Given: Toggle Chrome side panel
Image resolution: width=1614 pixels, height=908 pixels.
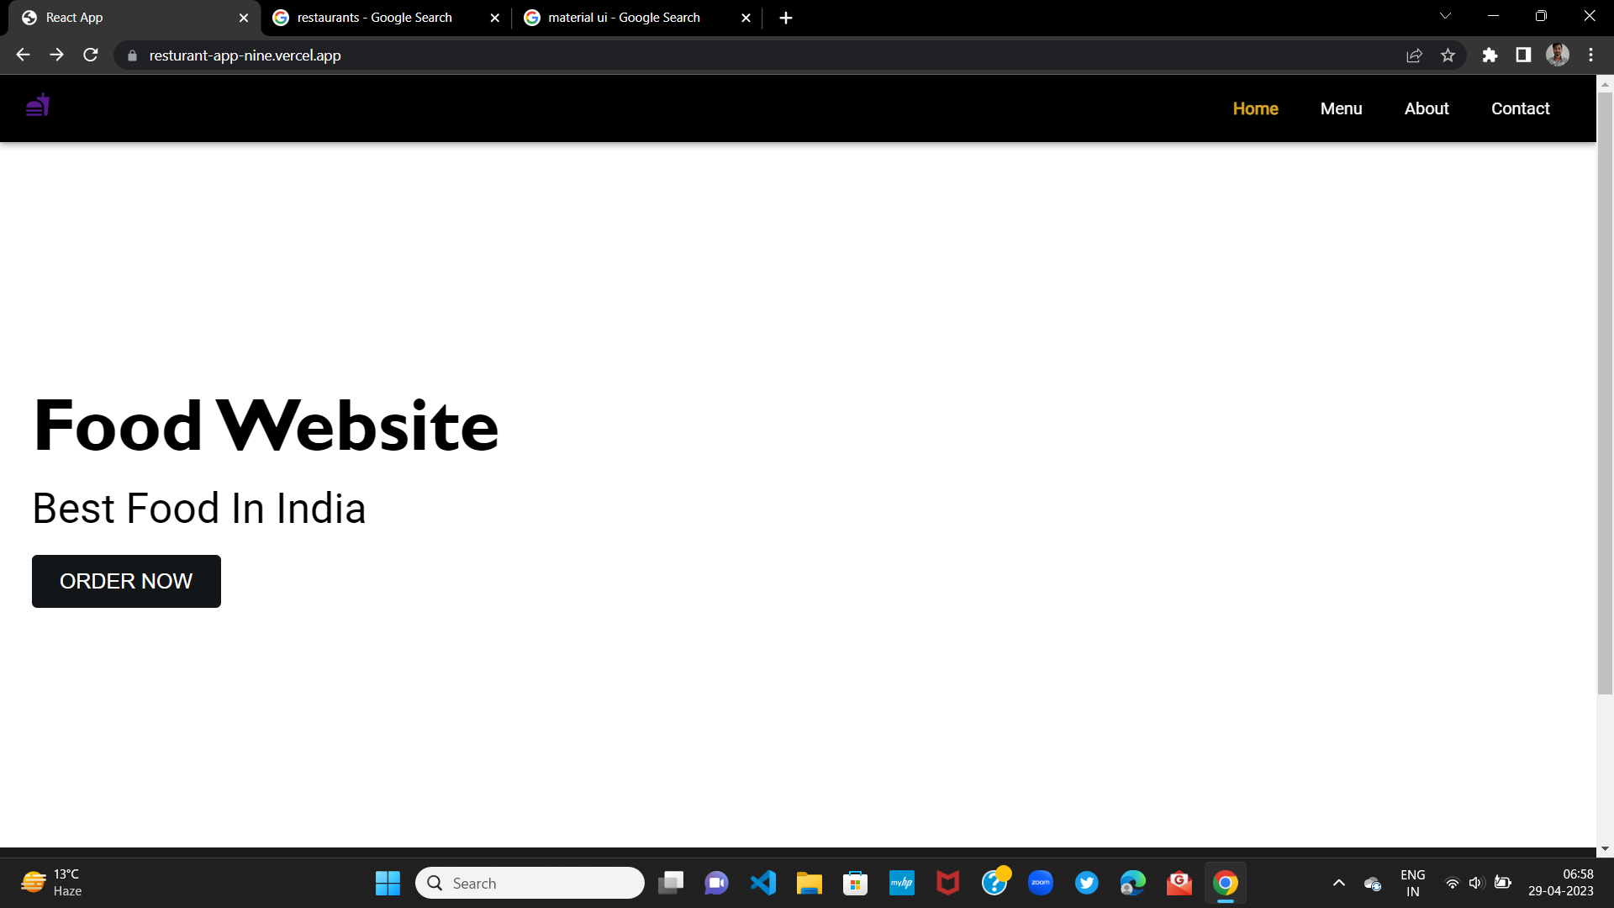Looking at the screenshot, I should coord(1523,55).
